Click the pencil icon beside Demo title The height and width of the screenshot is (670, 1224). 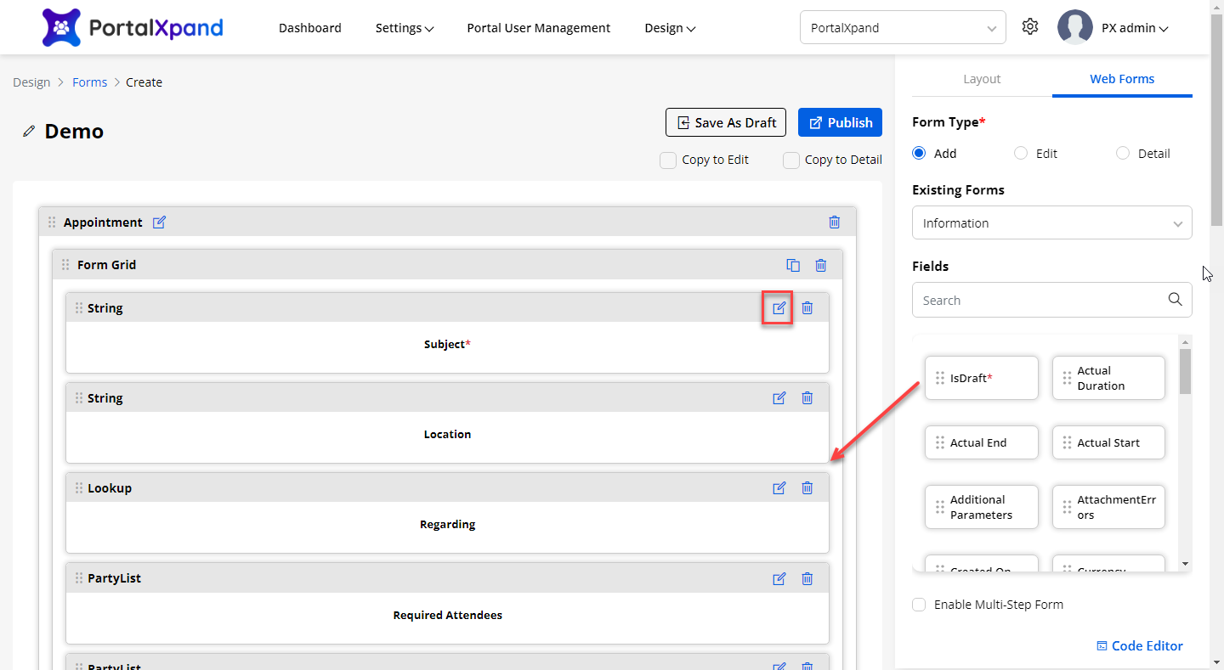30,132
